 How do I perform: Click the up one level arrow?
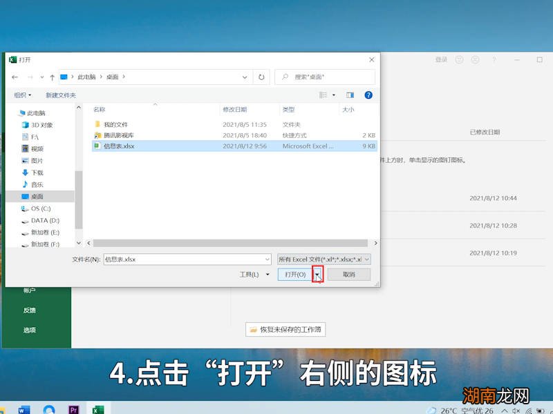(x=53, y=77)
